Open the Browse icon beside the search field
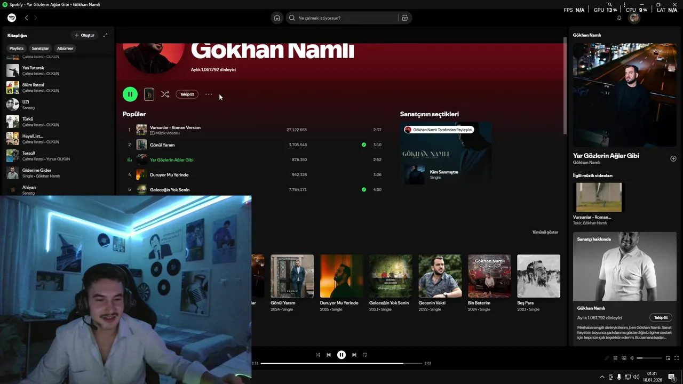This screenshot has width=683, height=384. tap(404, 18)
